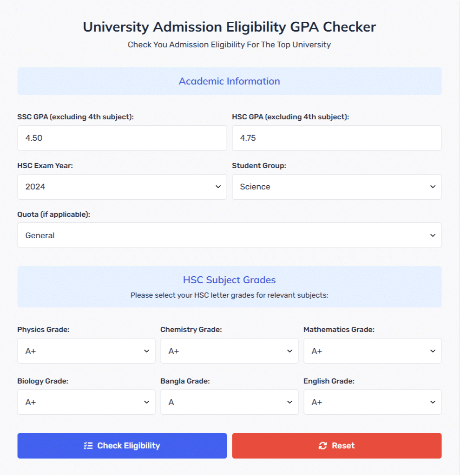This screenshot has width=460, height=475.
Task: Open the Chemistry Grade dropdown
Action: point(230,351)
